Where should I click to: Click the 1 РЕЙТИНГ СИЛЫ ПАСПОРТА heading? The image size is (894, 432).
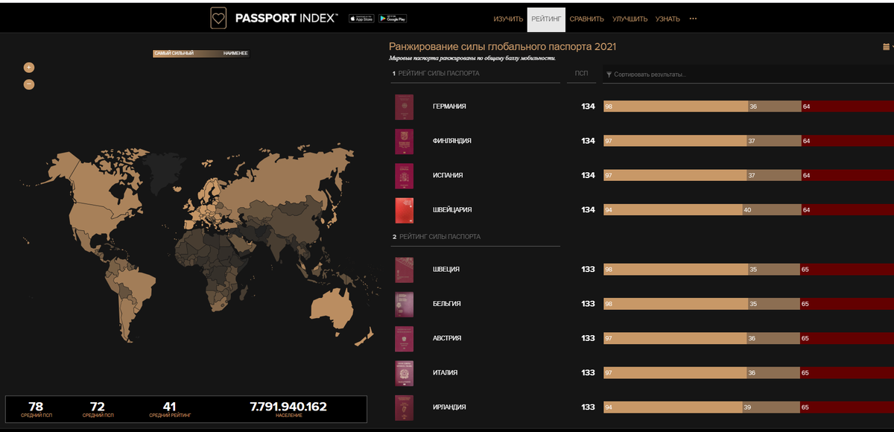tap(436, 74)
